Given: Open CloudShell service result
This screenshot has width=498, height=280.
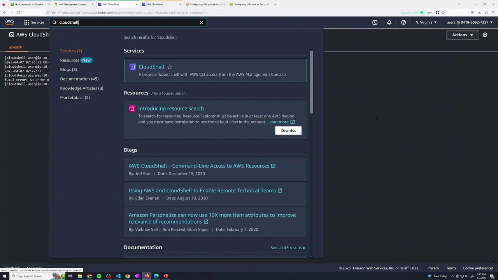Looking at the screenshot, I should click(215, 70).
